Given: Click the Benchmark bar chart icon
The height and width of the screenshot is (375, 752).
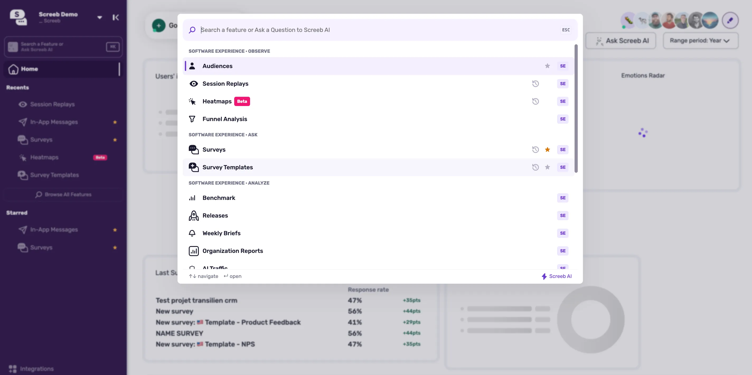Looking at the screenshot, I should (x=192, y=198).
